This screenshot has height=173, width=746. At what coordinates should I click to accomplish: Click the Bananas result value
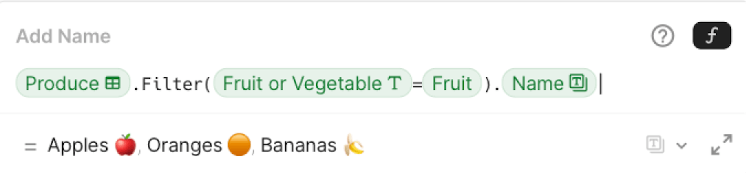[x=298, y=145]
